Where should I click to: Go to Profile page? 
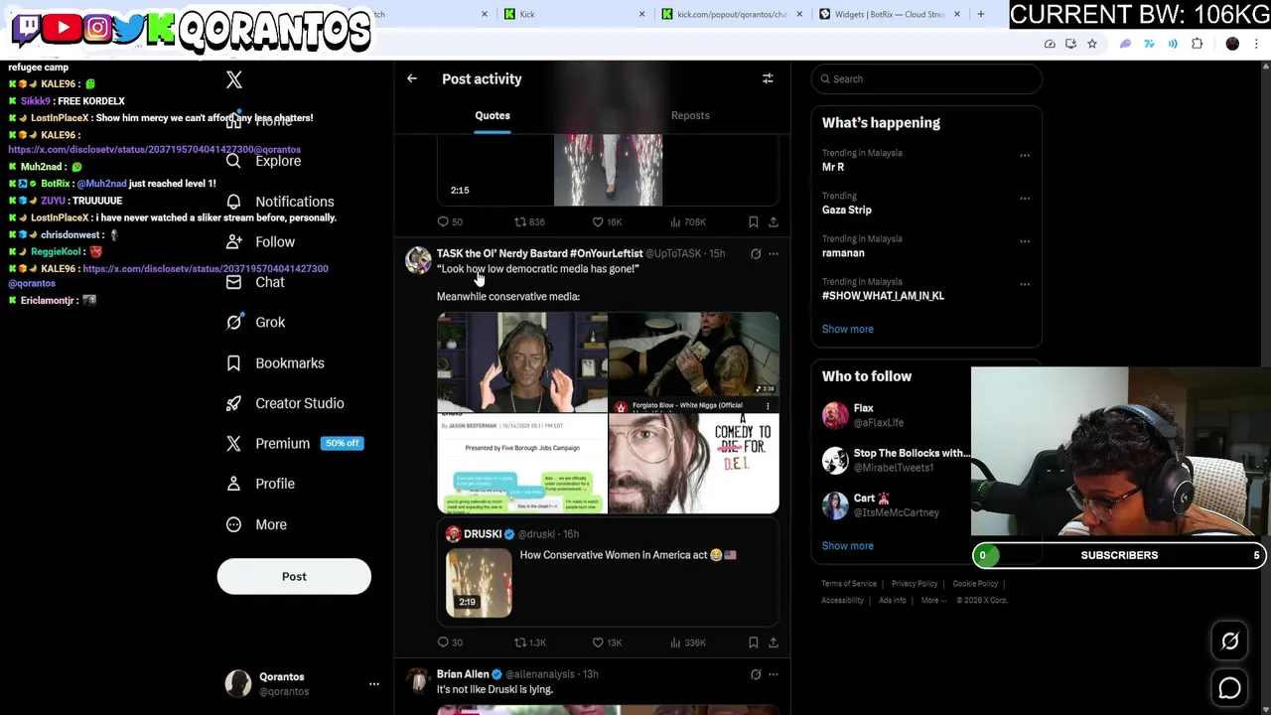[x=260, y=484]
